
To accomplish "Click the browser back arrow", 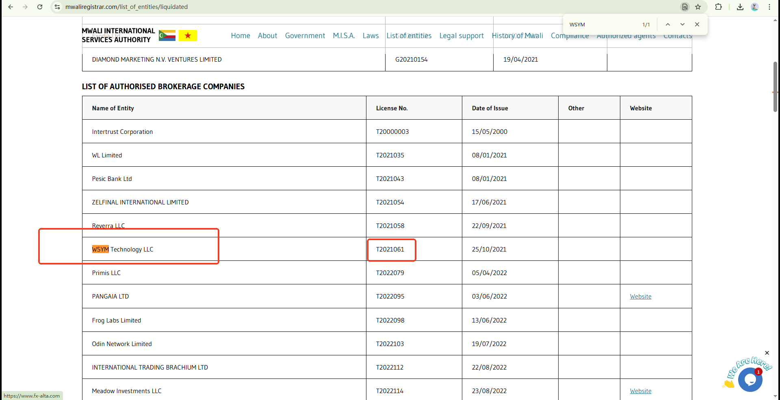I will pyautogui.click(x=11, y=7).
